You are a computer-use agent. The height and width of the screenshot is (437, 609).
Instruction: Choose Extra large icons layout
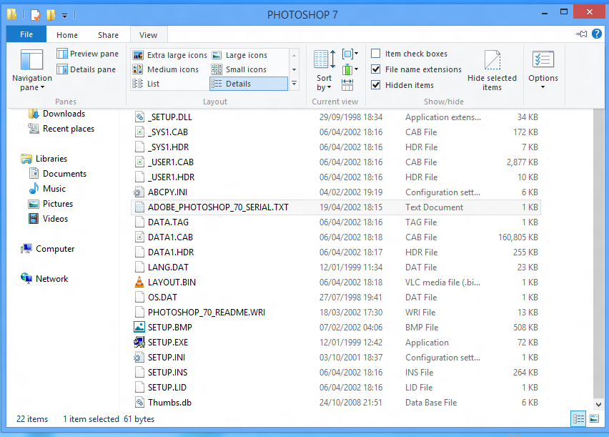pos(169,55)
